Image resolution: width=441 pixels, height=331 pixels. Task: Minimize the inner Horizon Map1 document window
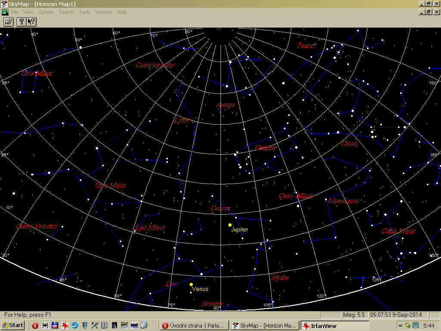pos(422,12)
